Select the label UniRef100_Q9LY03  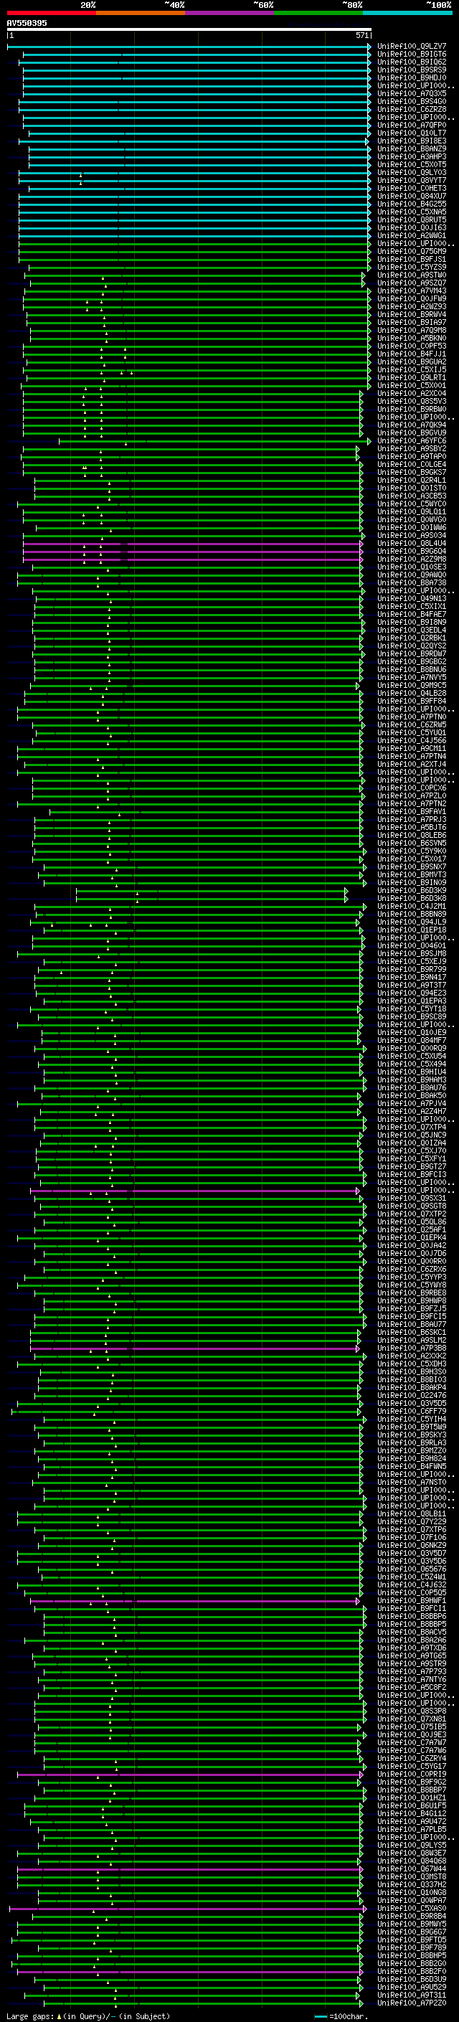coord(411,173)
